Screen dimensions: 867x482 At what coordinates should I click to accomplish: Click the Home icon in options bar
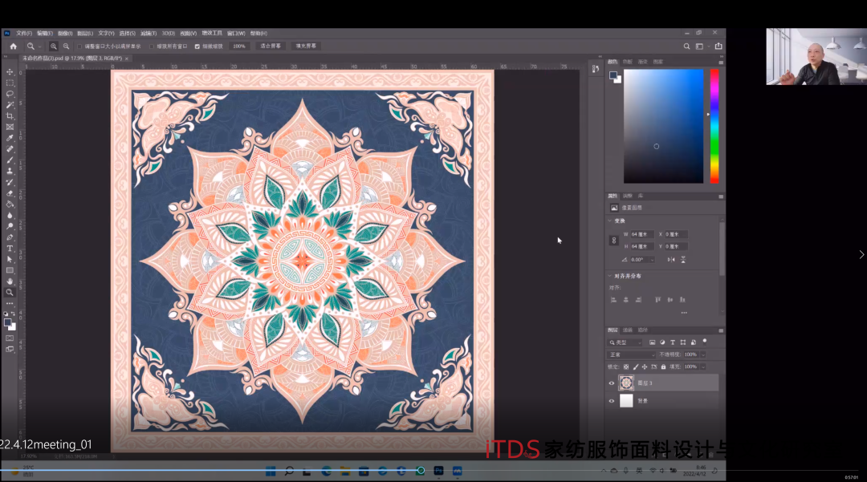coord(14,47)
